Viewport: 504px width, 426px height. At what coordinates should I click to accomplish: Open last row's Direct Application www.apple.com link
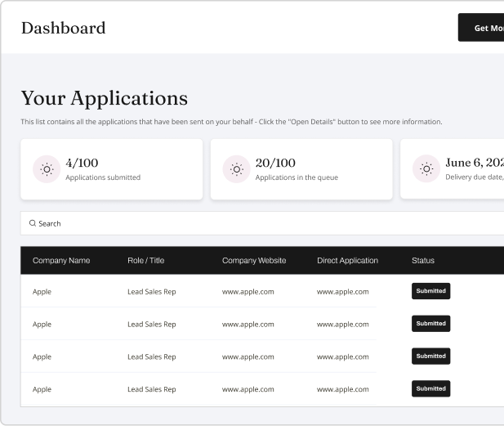tap(342, 389)
